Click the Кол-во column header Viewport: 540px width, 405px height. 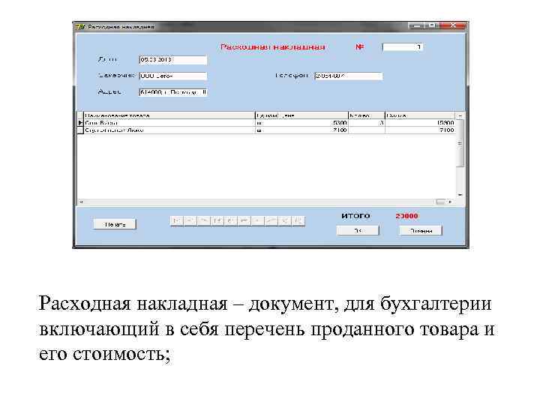367,115
